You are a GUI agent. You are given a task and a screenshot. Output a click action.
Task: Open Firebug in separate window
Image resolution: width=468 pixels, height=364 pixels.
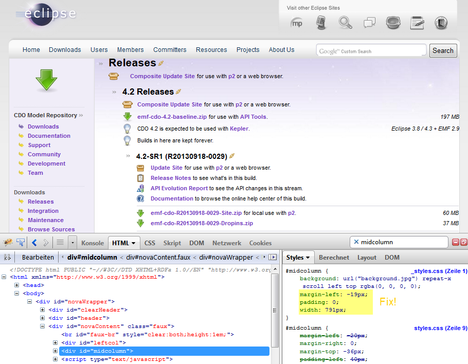463,242
